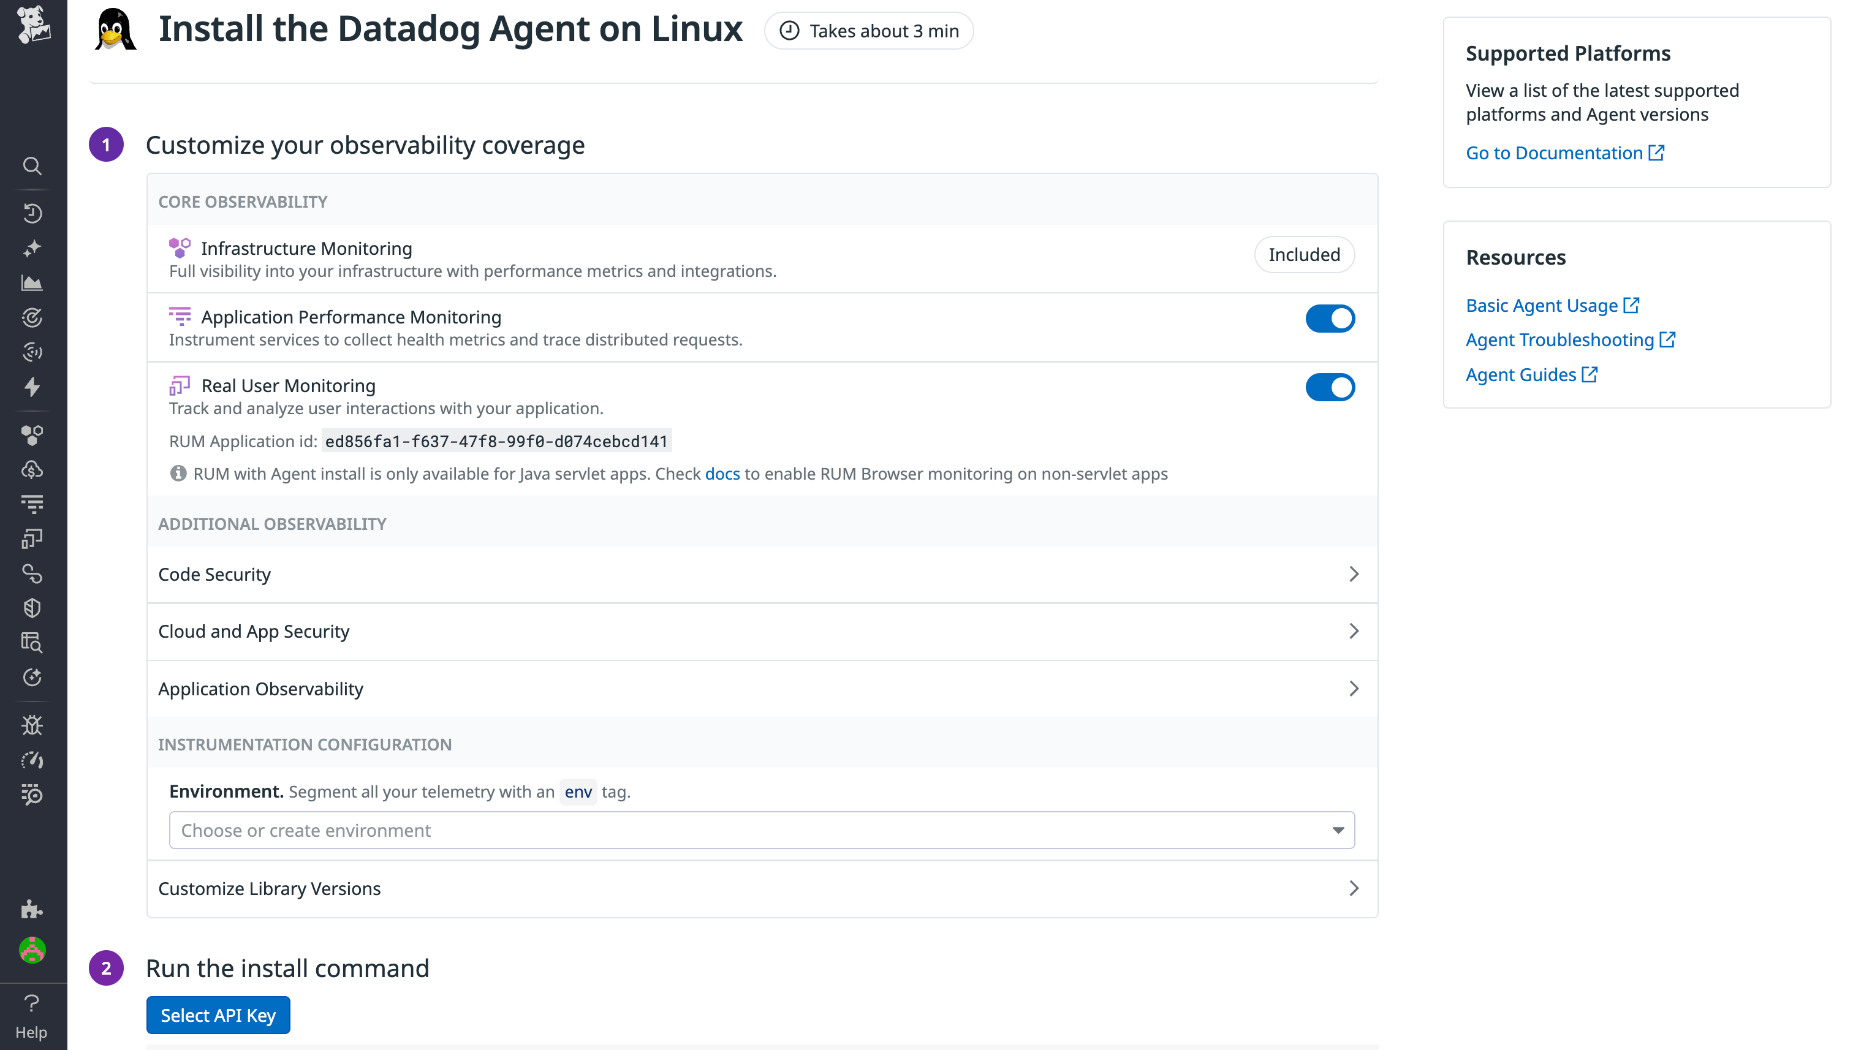
Task: Select the Error Tracking bug icon
Action: click(32, 725)
